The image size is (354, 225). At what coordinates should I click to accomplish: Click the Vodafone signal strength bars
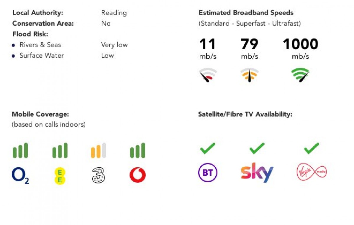click(x=137, y=151)
